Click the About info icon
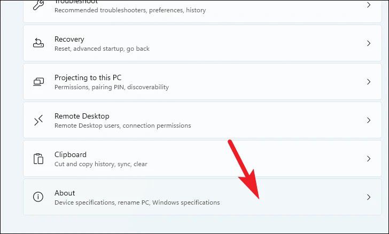Image resolution: width=389 pixels, height=234 pixels. click(x=38, y=197)
